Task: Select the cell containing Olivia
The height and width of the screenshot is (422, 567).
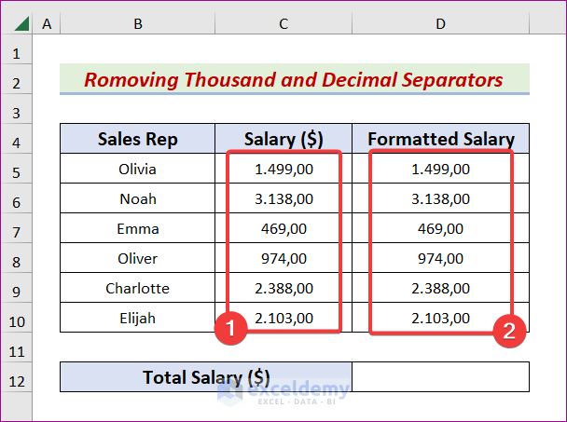Action: [138, 170]
